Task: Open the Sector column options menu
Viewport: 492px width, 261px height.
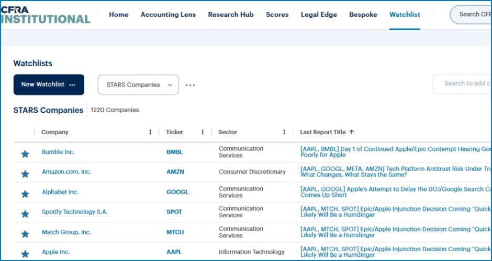Action: [x=284, y=132]
